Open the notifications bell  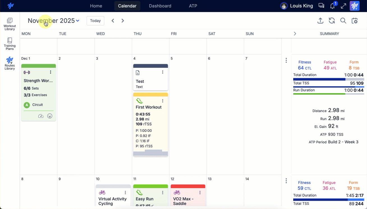[332, 6]
